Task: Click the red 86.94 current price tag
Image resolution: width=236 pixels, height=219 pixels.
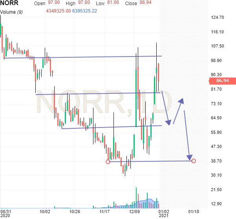Action: tap(223, 81)
